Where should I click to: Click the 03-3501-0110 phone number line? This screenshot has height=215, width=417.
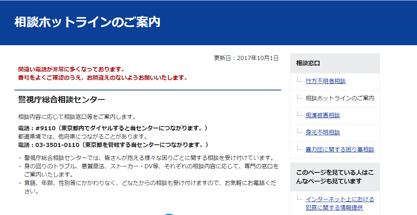click(x=113, y=145)
